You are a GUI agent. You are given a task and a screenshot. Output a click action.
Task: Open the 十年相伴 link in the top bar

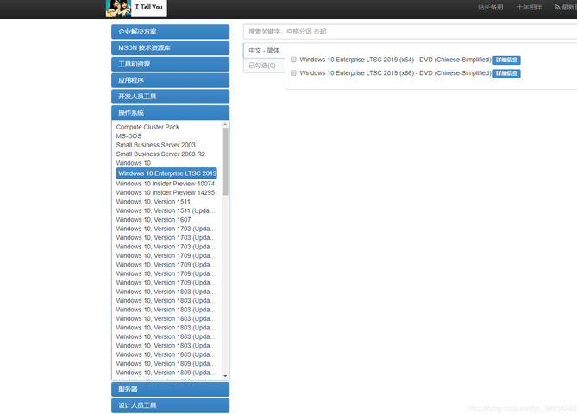(529, 8)
